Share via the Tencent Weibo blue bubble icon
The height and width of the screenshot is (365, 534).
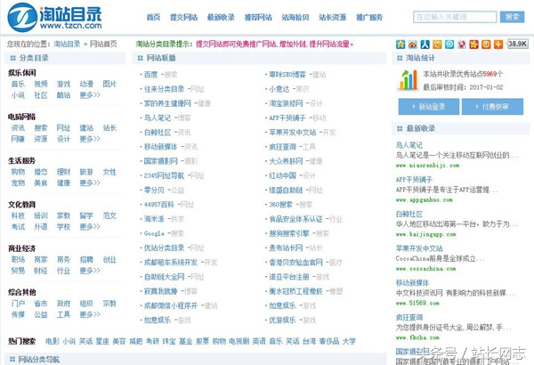(449, 45)
